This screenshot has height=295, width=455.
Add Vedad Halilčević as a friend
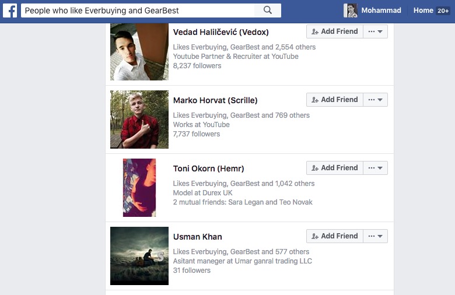click(x=335, y=31)
